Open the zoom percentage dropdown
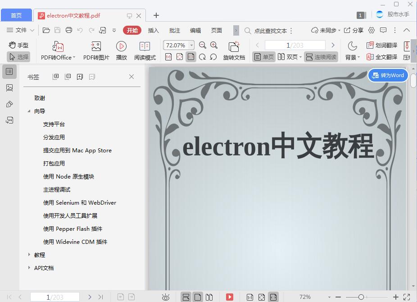The width and height of the screenshot is (417, 302). (192, 45)
